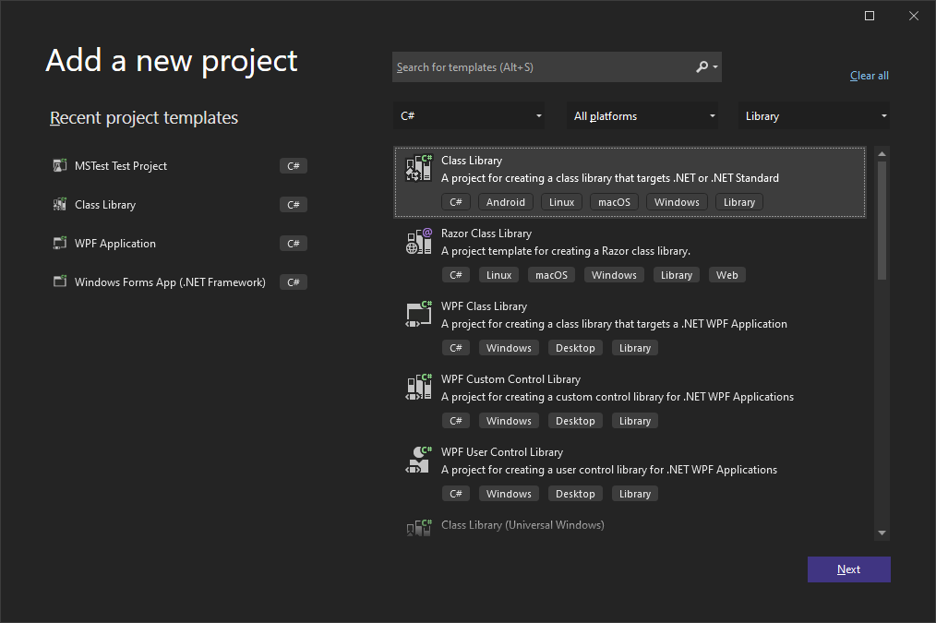Image resolution: width=936 pixels, height=623 pixels.
Task: Expand the search options arrow beside magnifier
Action: pos(715,67)
